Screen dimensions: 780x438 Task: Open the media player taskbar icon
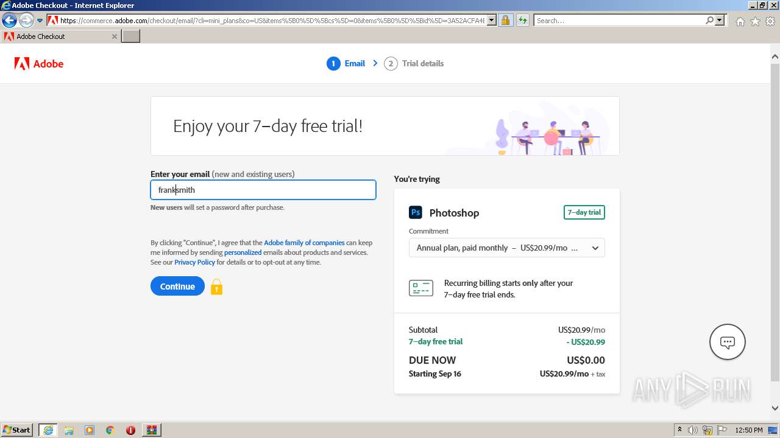click(90, 430)
